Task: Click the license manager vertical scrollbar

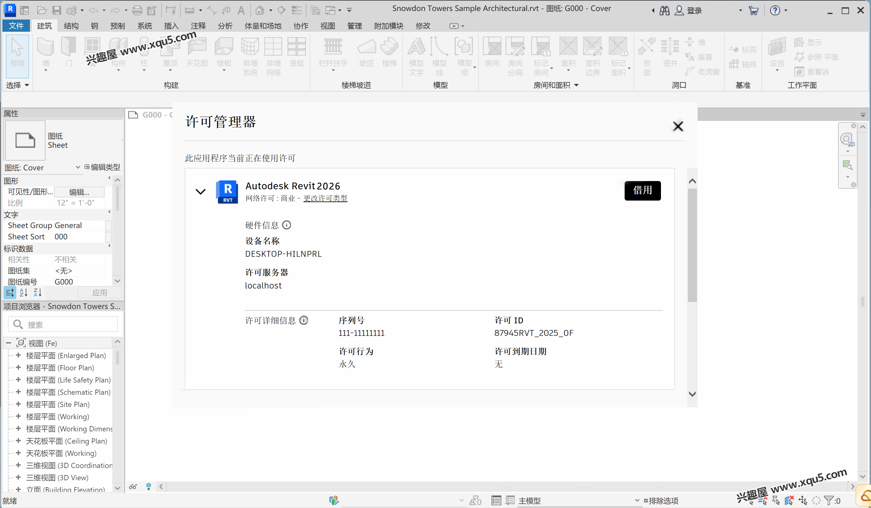Action: pyautogui.click(x=692, y=245)
